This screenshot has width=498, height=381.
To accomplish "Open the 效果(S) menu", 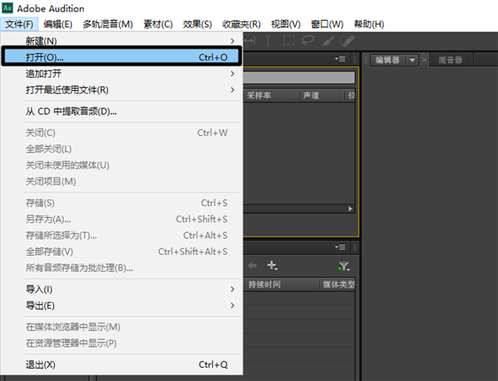I will coord(197,24).
